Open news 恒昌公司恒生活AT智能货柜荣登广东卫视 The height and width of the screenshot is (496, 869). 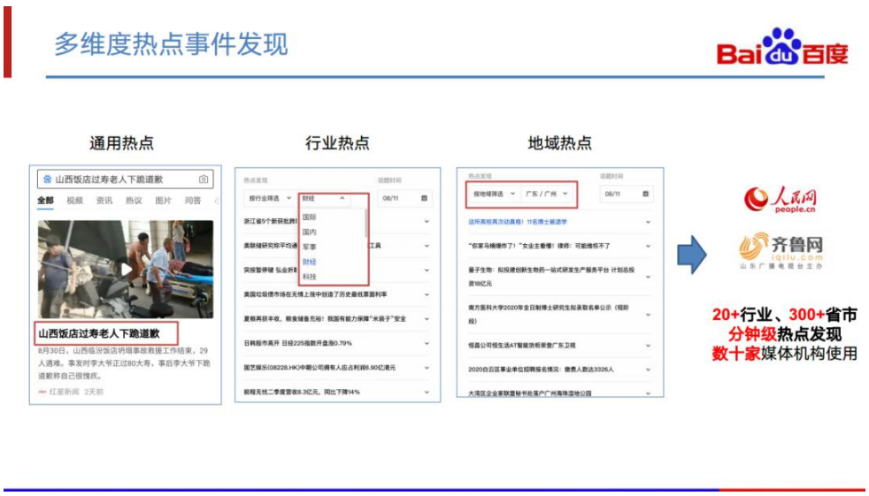[521, 346]
